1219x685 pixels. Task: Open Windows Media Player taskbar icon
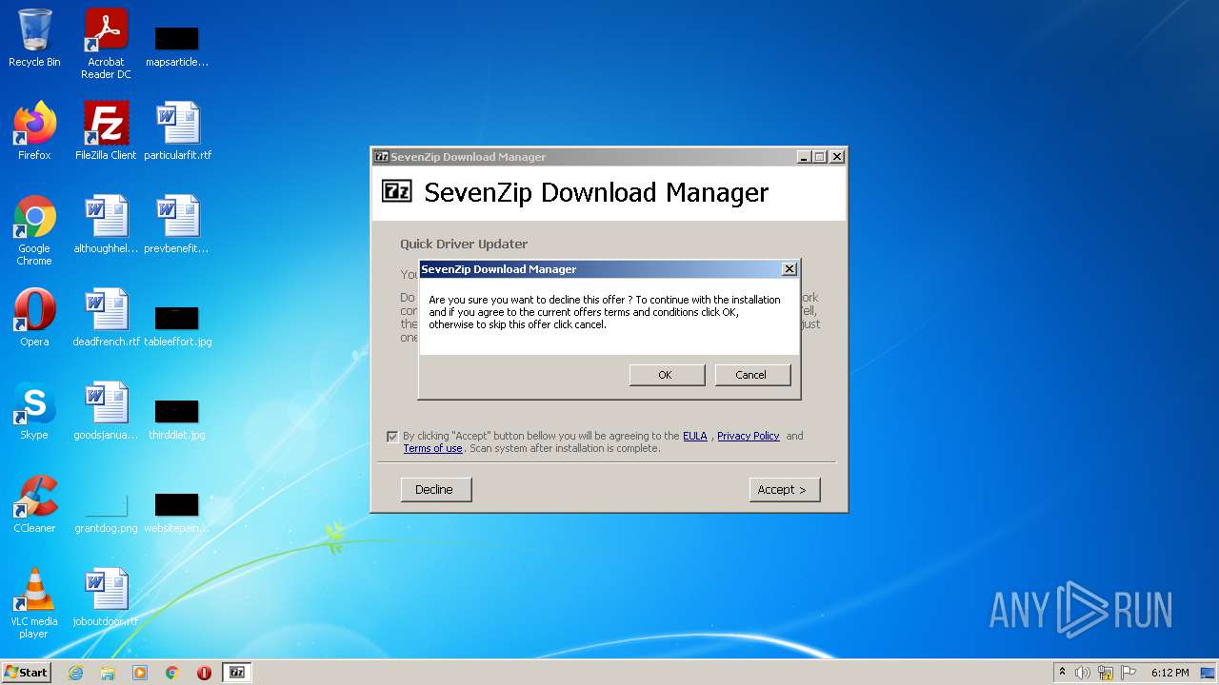pyautogui.click(x=140, y=673)
